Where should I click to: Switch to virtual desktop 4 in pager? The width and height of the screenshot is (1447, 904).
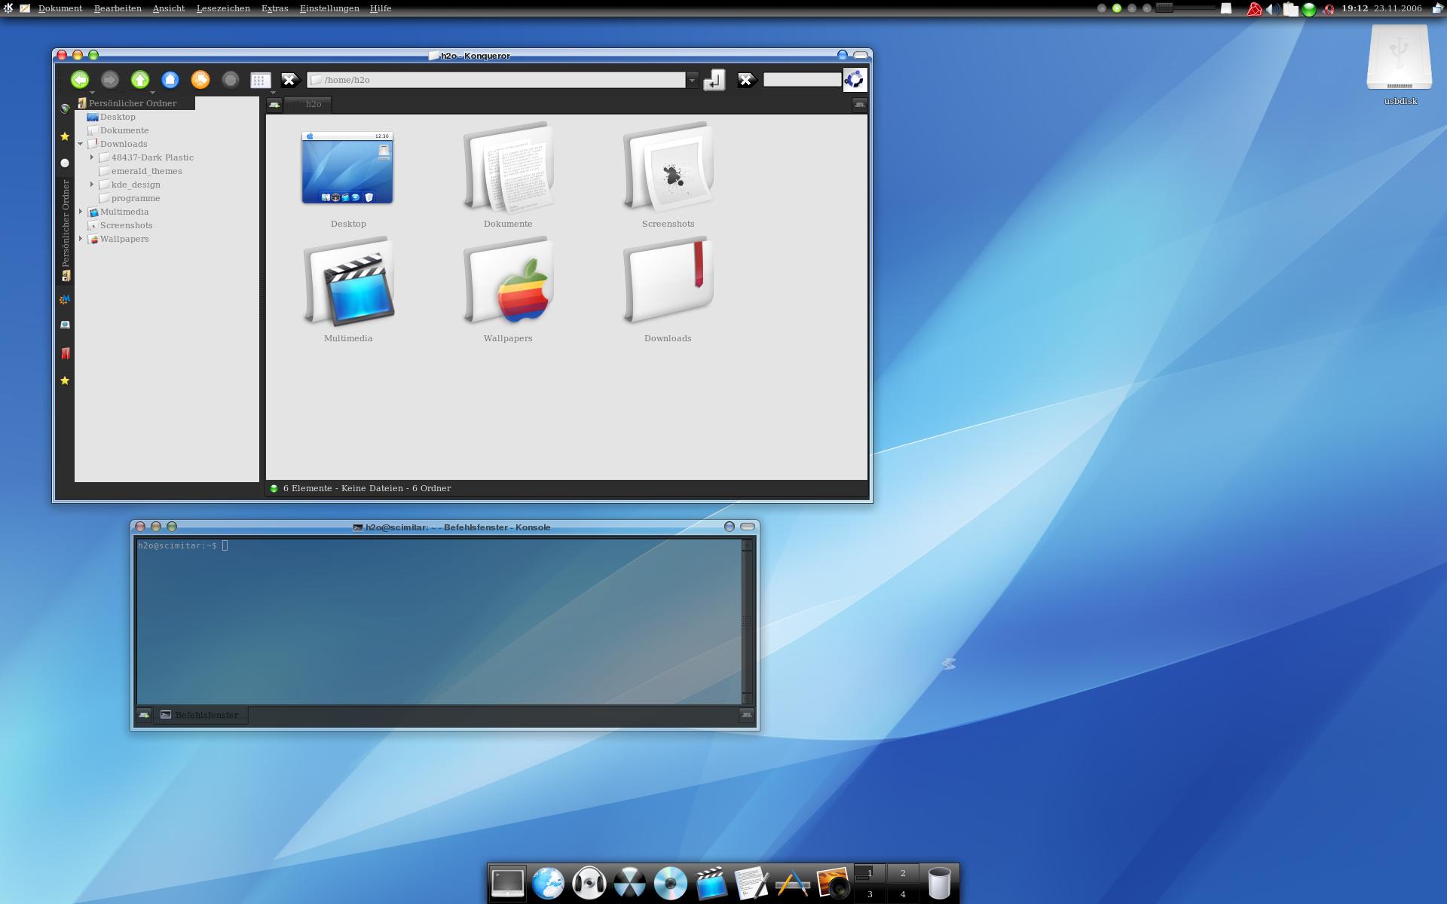click(x=903, y=893)
